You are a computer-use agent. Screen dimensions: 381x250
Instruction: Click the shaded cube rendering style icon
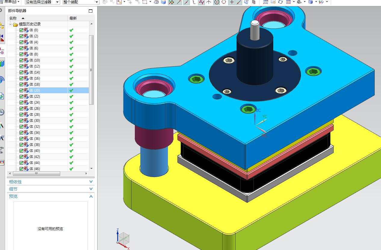point(311,2)
